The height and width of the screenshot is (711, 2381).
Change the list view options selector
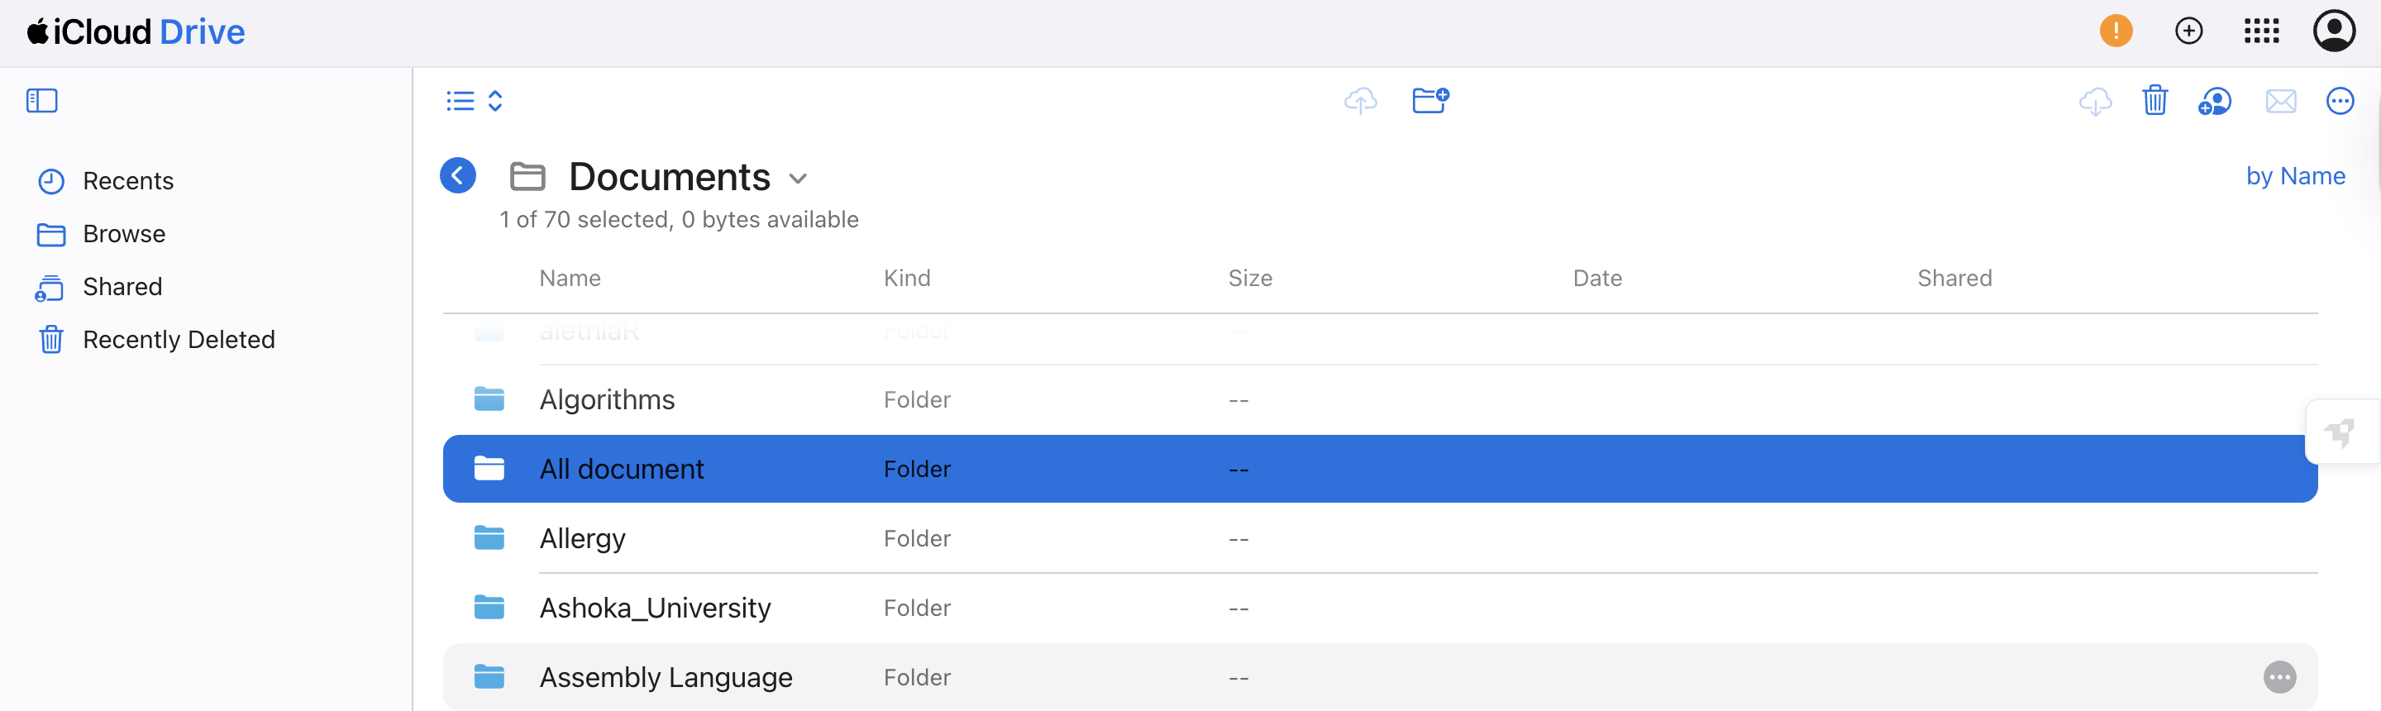475,100
